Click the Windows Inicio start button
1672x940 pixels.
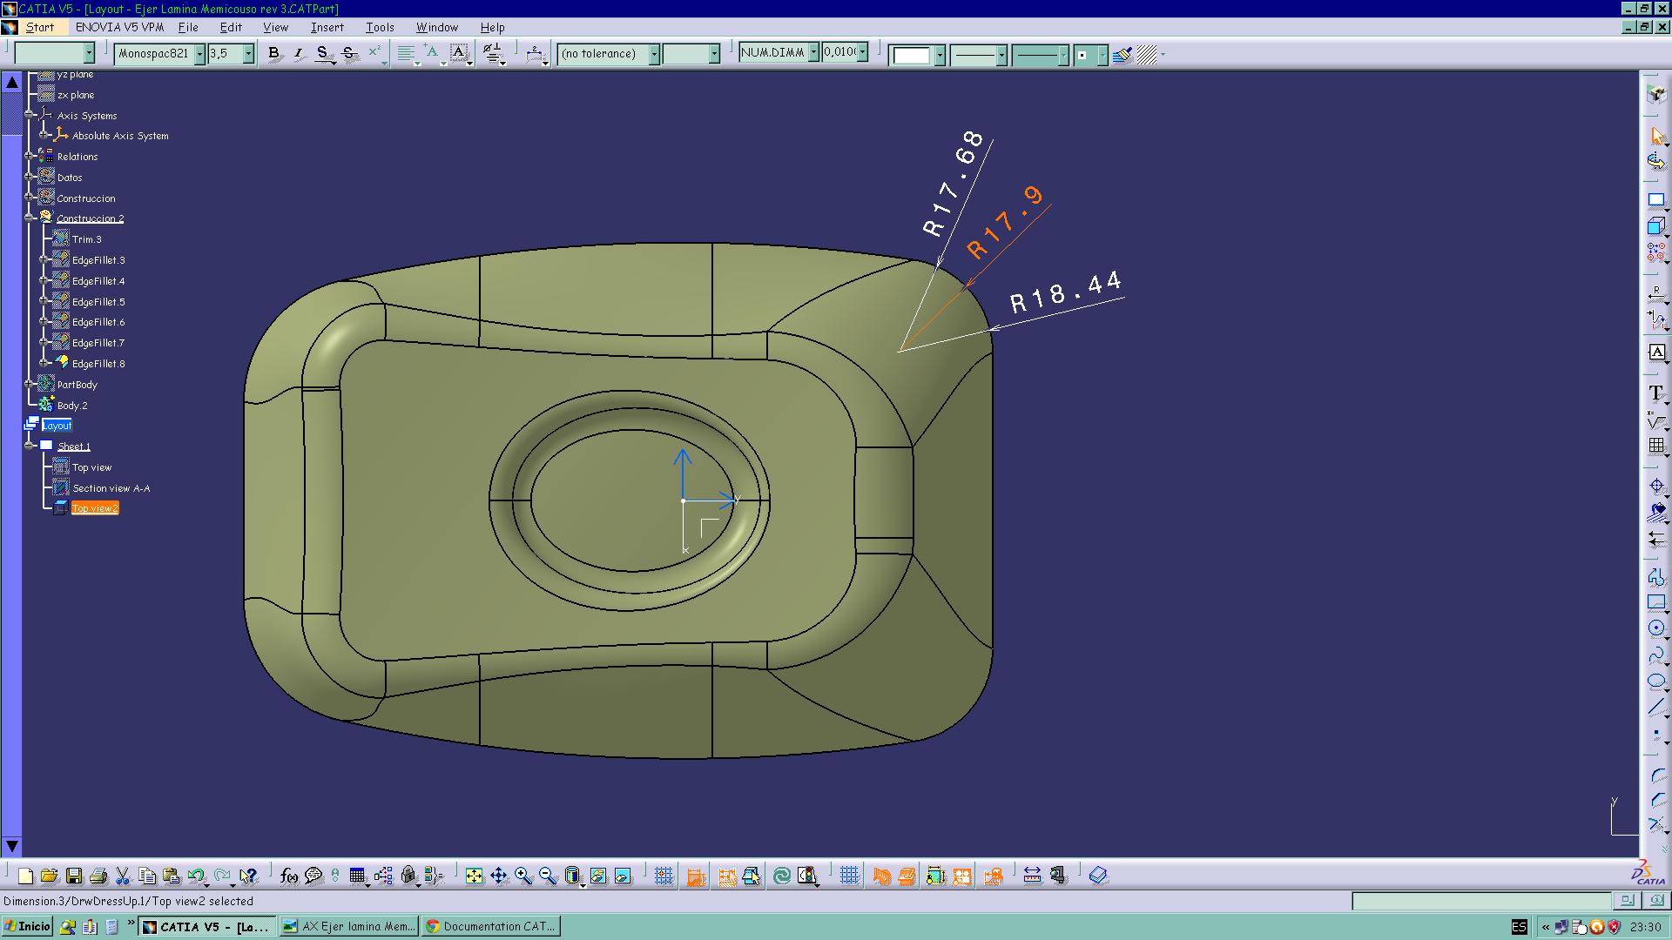coord(28,927)
